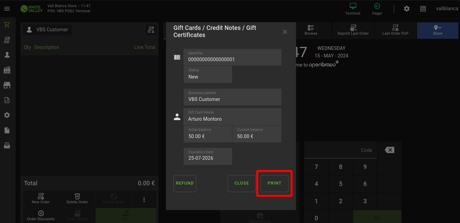This screenshot has height=223, width=460.
Task: Open the ticket receipt options icon
Action: [151, 30]
